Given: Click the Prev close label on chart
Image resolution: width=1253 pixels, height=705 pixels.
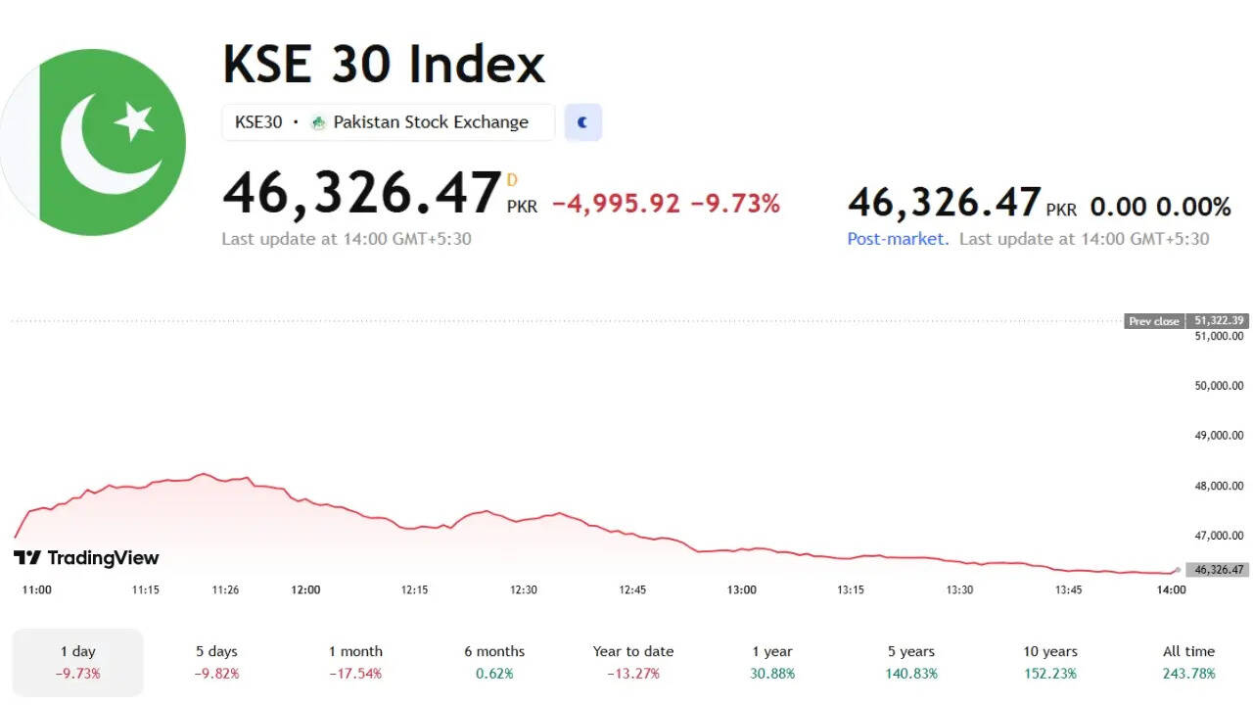Looking at the screenshot, I should click(x=1154, y=321).
